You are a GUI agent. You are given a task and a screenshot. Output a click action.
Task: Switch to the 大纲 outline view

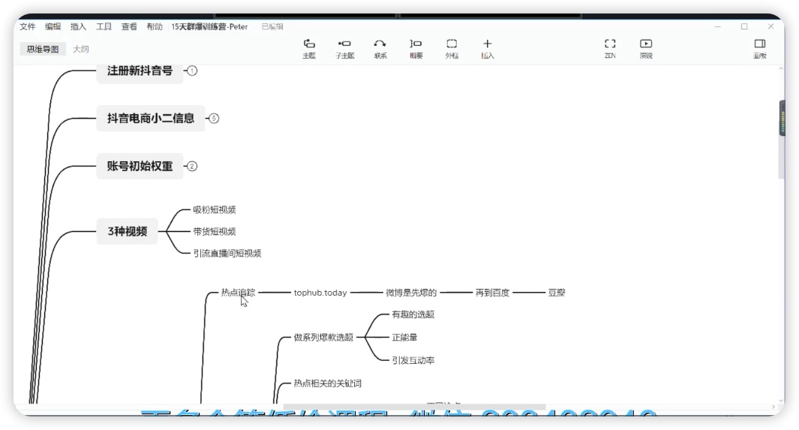pyautogui.click(x=80, y=49)
